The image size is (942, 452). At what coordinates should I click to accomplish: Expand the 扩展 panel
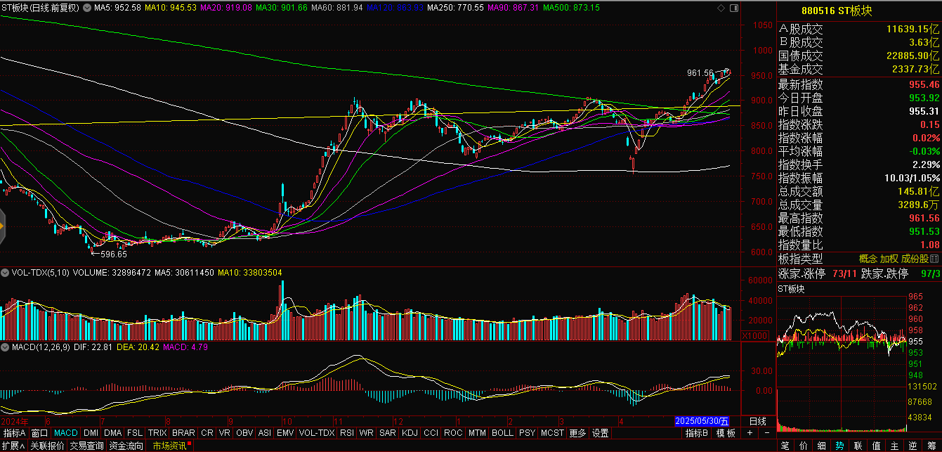pyautogui.click(x=13, y=446)
